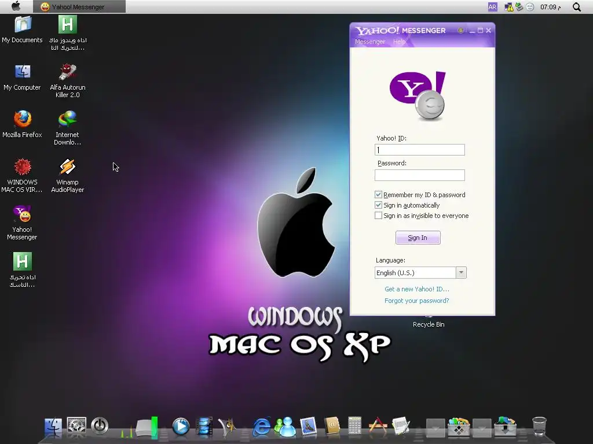Open the green H icon below Yahoo! Messenger
Screen dimensions: 593x444
click(x=23, y=261)
